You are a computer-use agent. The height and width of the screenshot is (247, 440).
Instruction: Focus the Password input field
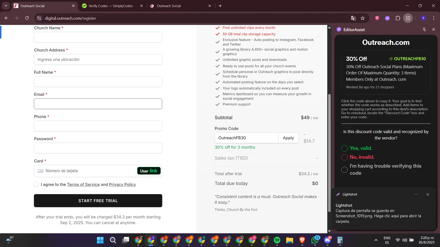[x=98, y=148]
